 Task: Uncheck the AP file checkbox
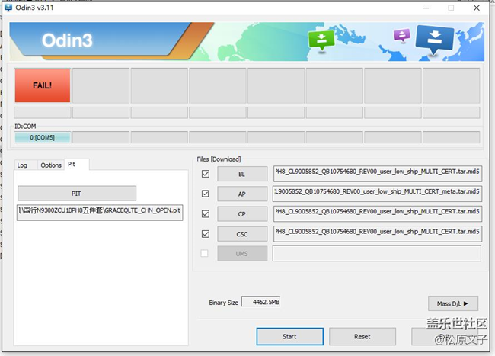(204, 194)
